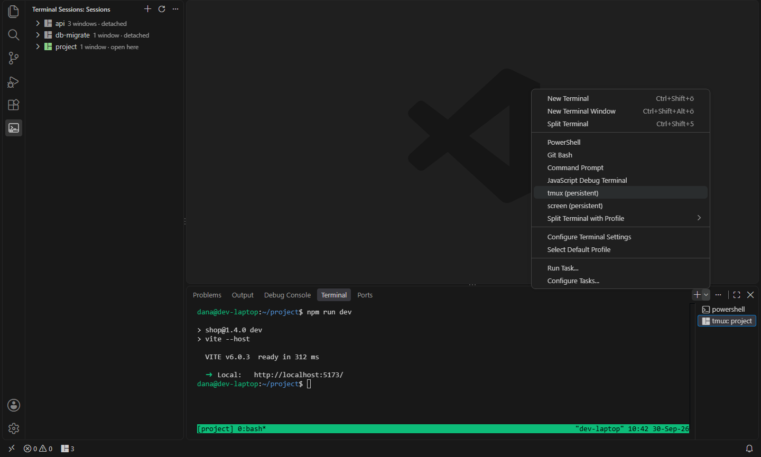This screenshot has width=761, height=457.
Task: Refresh the Terminal Sessions list
Action: pyautogui.click(x=162, y=9)
